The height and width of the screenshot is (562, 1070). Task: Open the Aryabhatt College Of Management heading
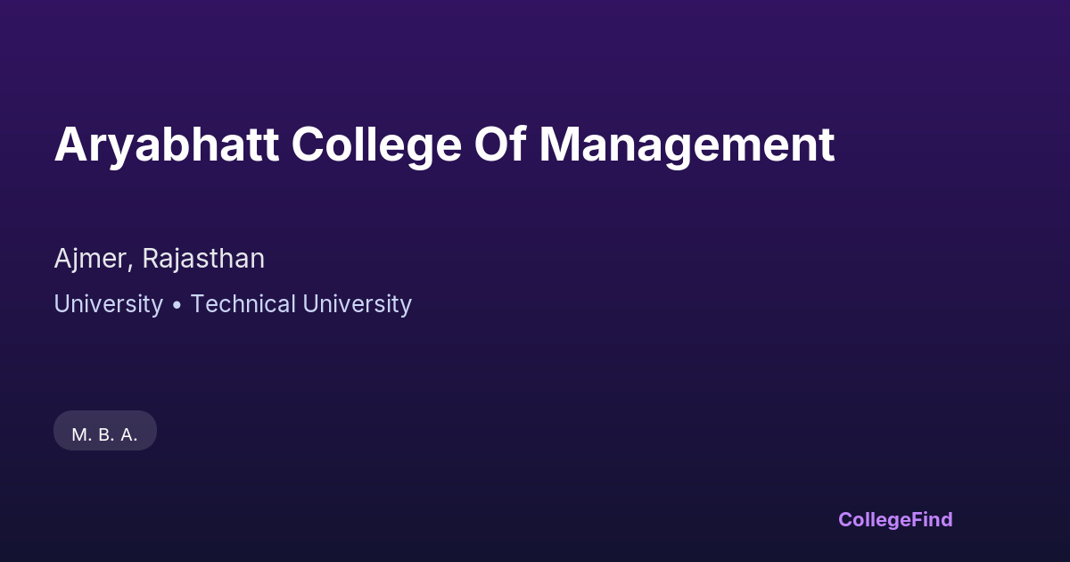click(x=444, y=145)
